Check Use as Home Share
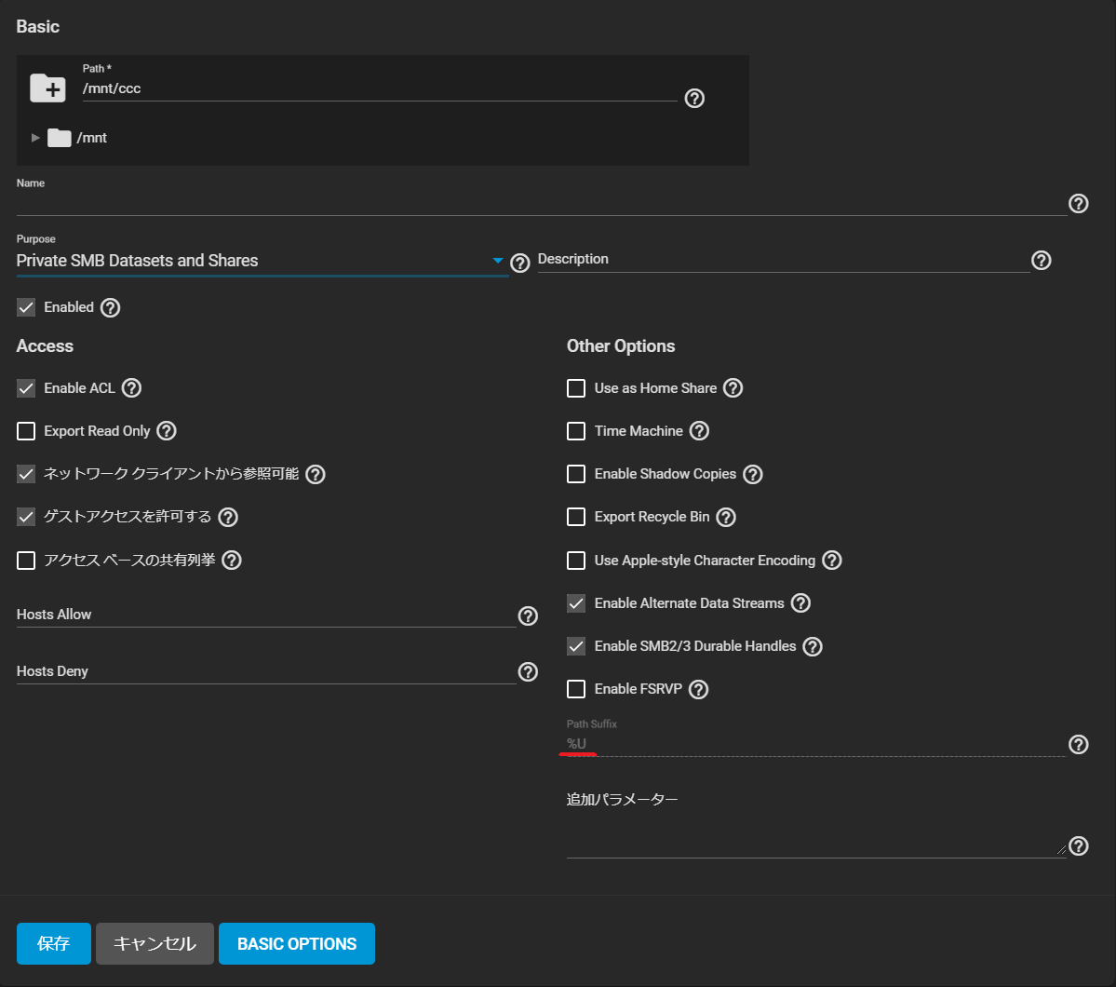Screen dimensions: 1116x987 coord(576,388)
